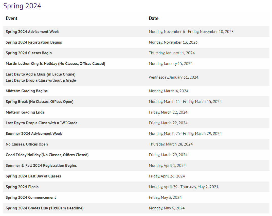This screenshot has height=216, width=272.
Task: Click the Spring Break event name
Action: click(x=40, y=102)
